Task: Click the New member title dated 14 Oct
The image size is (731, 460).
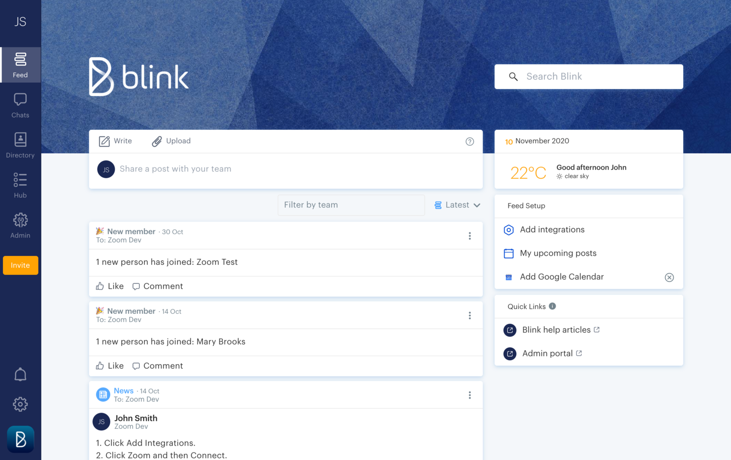Action: click(x=131, y=311)
